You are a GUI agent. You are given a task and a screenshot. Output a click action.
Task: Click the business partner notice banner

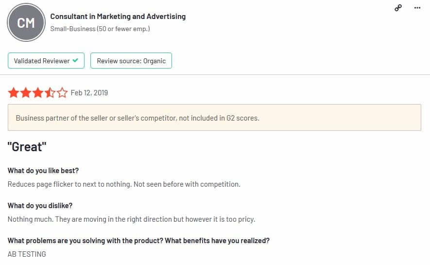[x=214, y=118]
